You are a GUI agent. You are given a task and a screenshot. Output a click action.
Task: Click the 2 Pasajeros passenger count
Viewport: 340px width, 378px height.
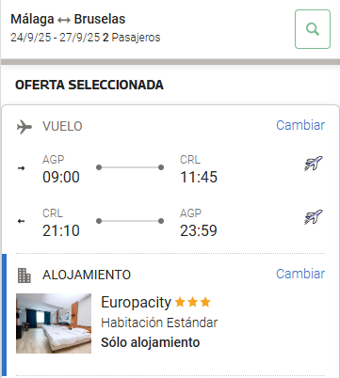point(132,38)
